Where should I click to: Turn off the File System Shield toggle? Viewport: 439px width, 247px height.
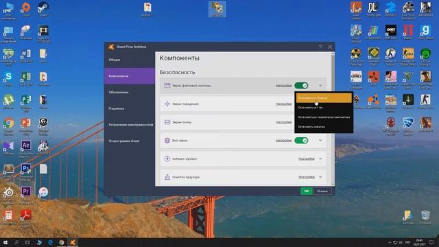301,85
